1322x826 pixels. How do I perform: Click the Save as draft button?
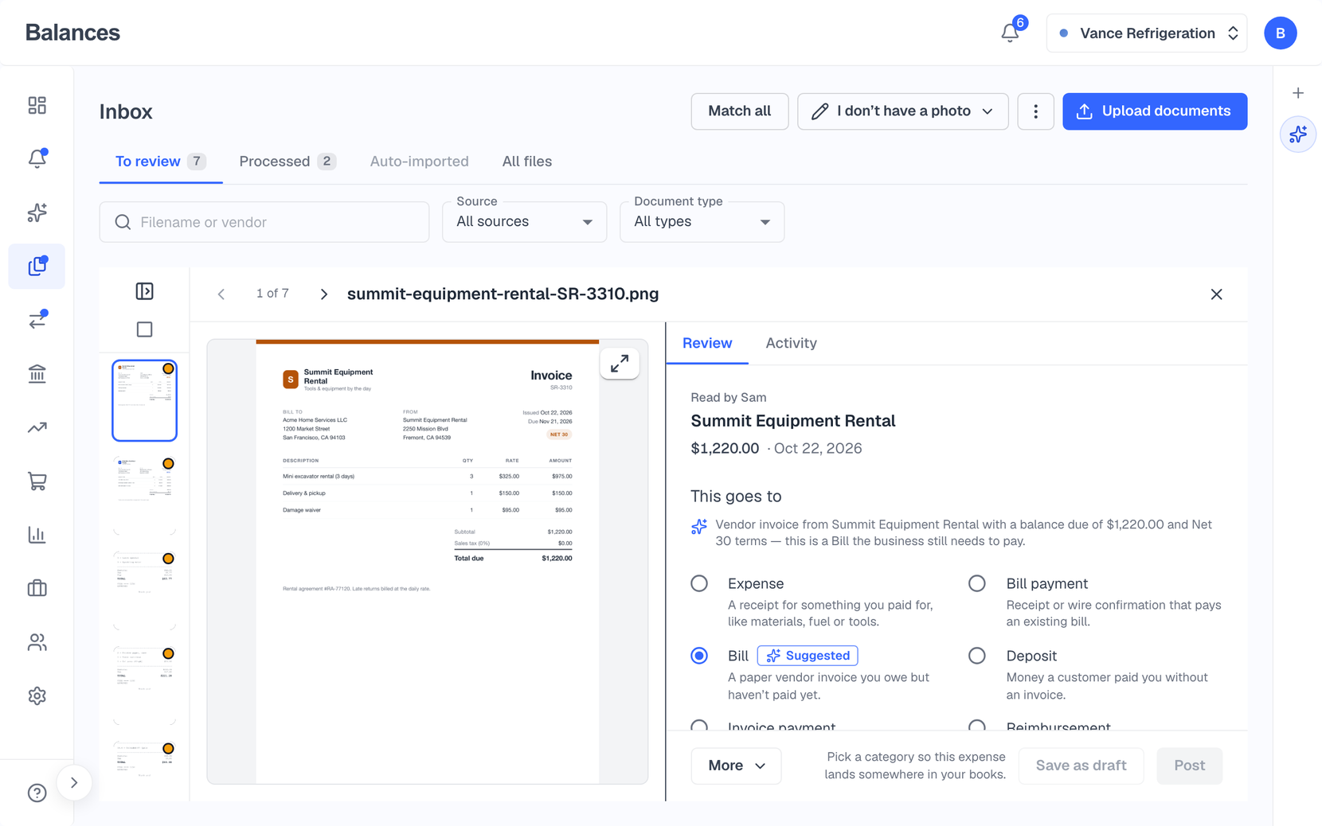[1081, 766]
